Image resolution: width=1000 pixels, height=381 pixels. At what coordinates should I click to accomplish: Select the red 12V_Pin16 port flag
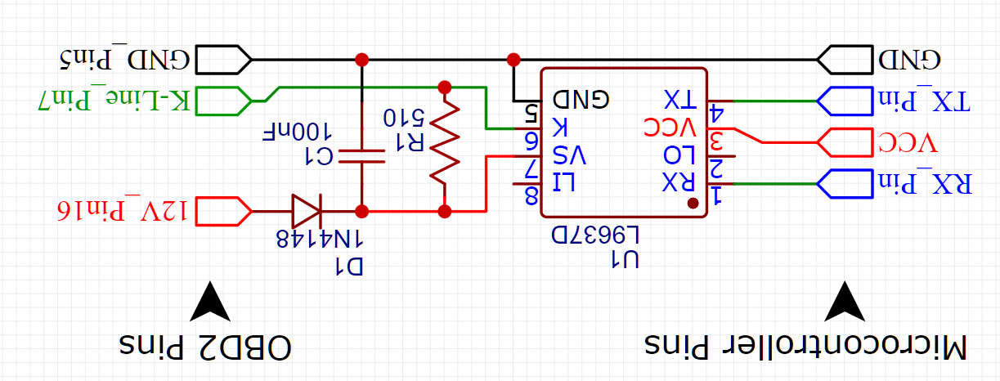(x=224, y=211)
